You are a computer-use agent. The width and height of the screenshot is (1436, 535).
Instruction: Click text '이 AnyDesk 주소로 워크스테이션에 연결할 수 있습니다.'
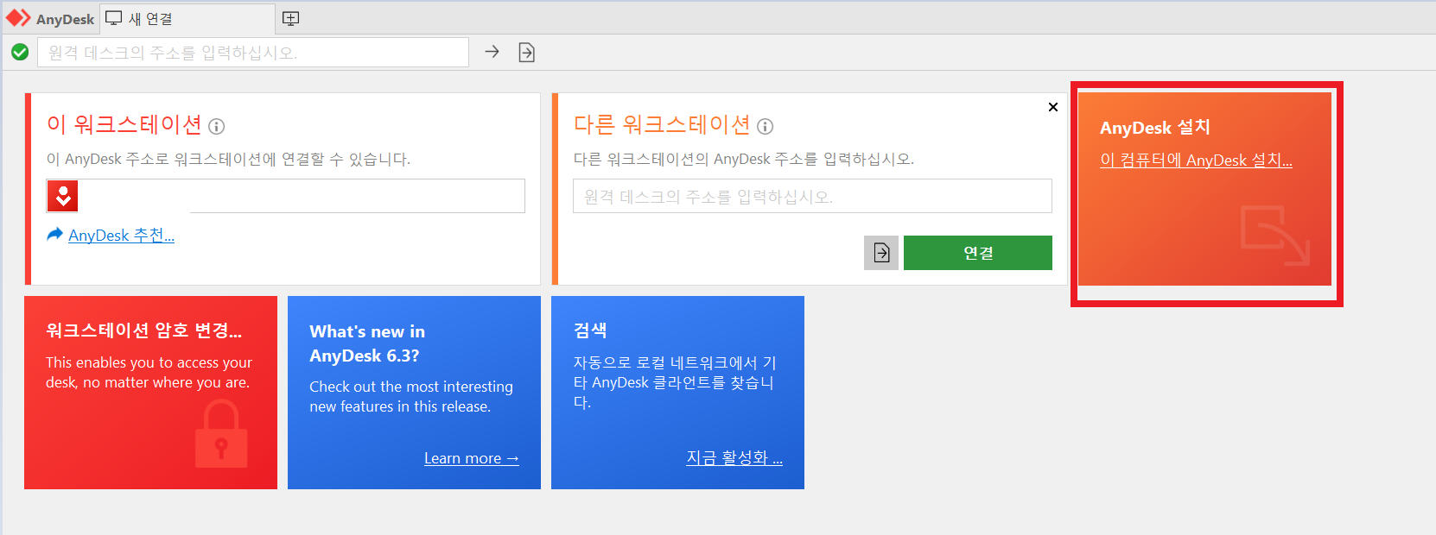point(229,159)
